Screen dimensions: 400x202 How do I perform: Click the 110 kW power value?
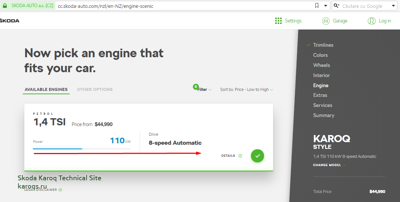(x=120, y=140)
